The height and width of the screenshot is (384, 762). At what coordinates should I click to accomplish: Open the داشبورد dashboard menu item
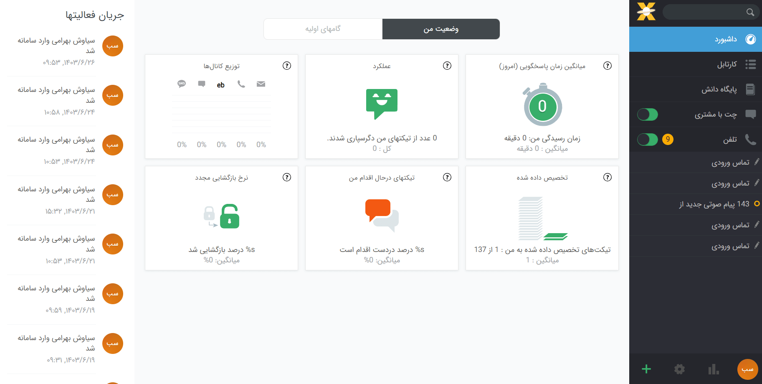pyautogui.click(x=696, y=39)
